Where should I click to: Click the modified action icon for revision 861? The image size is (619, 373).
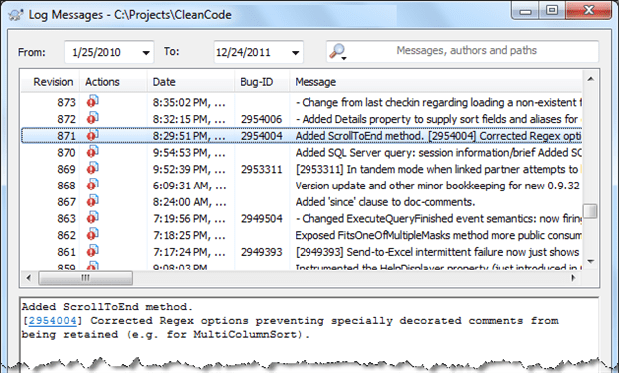click(x=93, y=251)
